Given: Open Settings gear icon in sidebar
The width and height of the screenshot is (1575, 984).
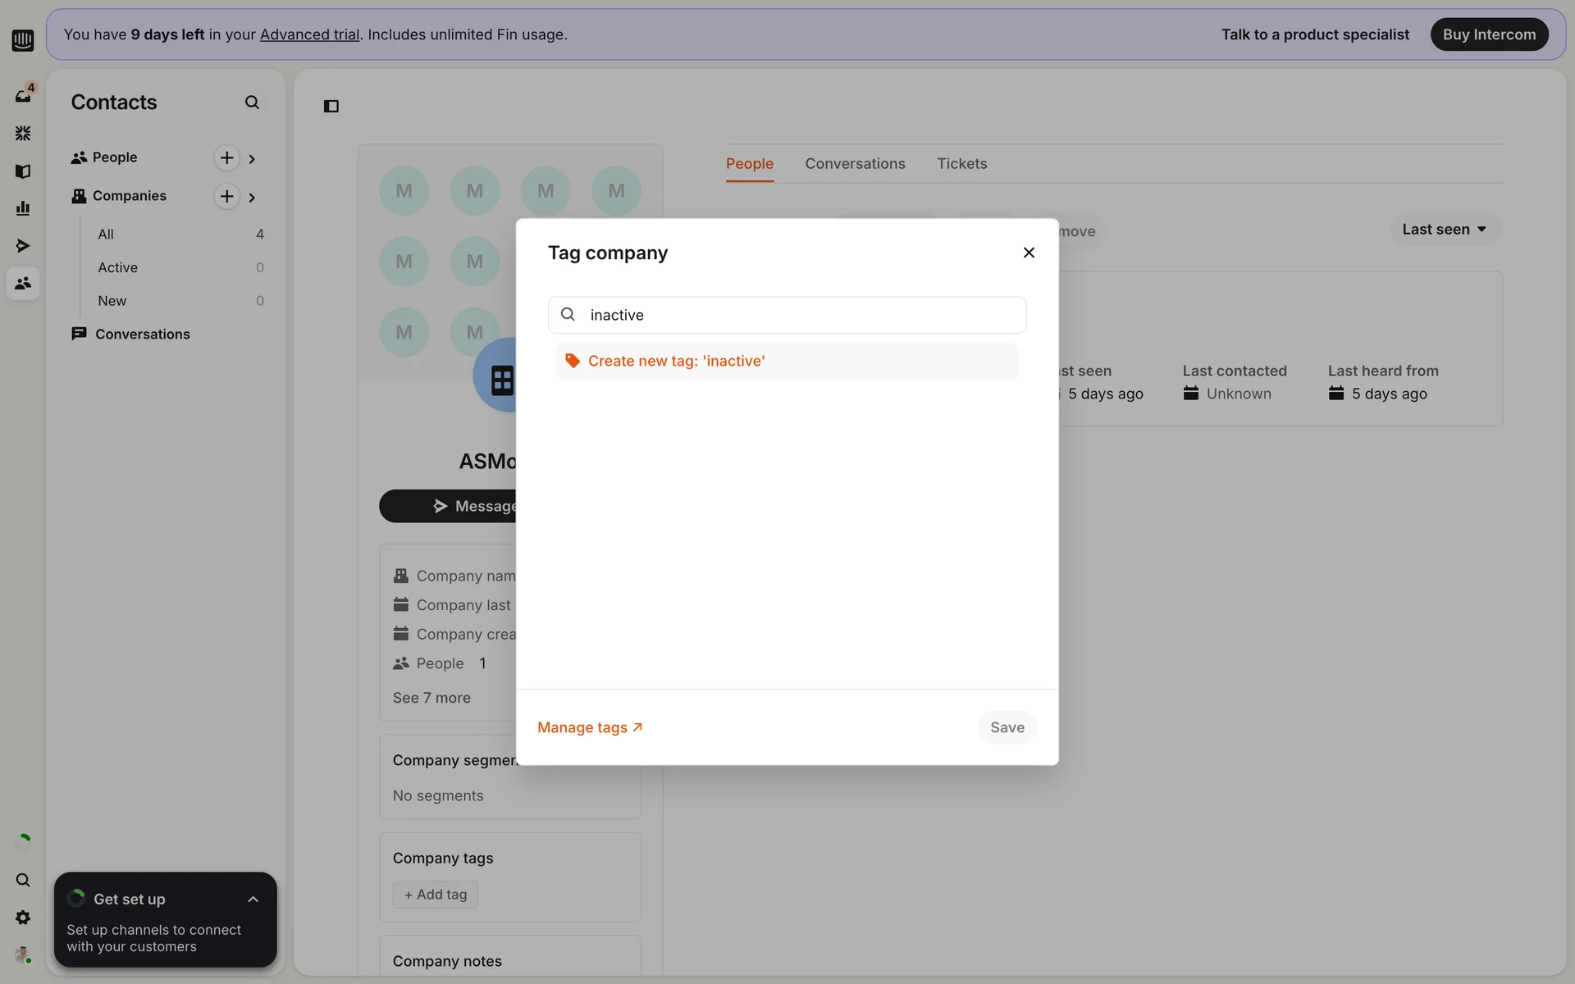Looking at the screenshot, I should pos(23,918).
